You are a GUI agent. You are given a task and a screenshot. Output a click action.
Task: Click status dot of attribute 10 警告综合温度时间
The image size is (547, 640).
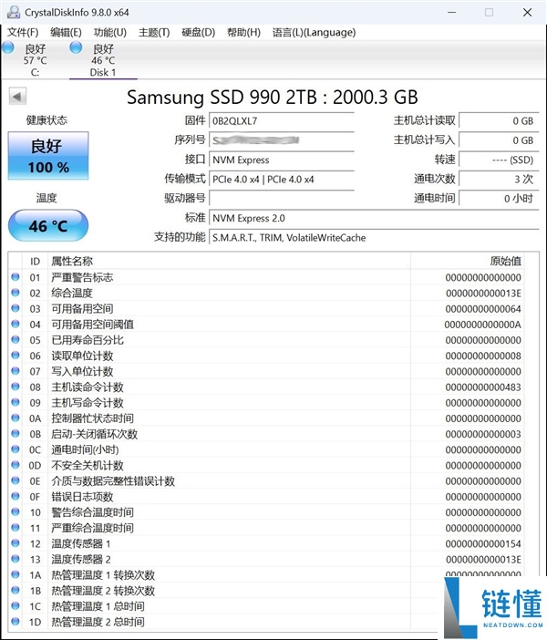coord(15,511)
